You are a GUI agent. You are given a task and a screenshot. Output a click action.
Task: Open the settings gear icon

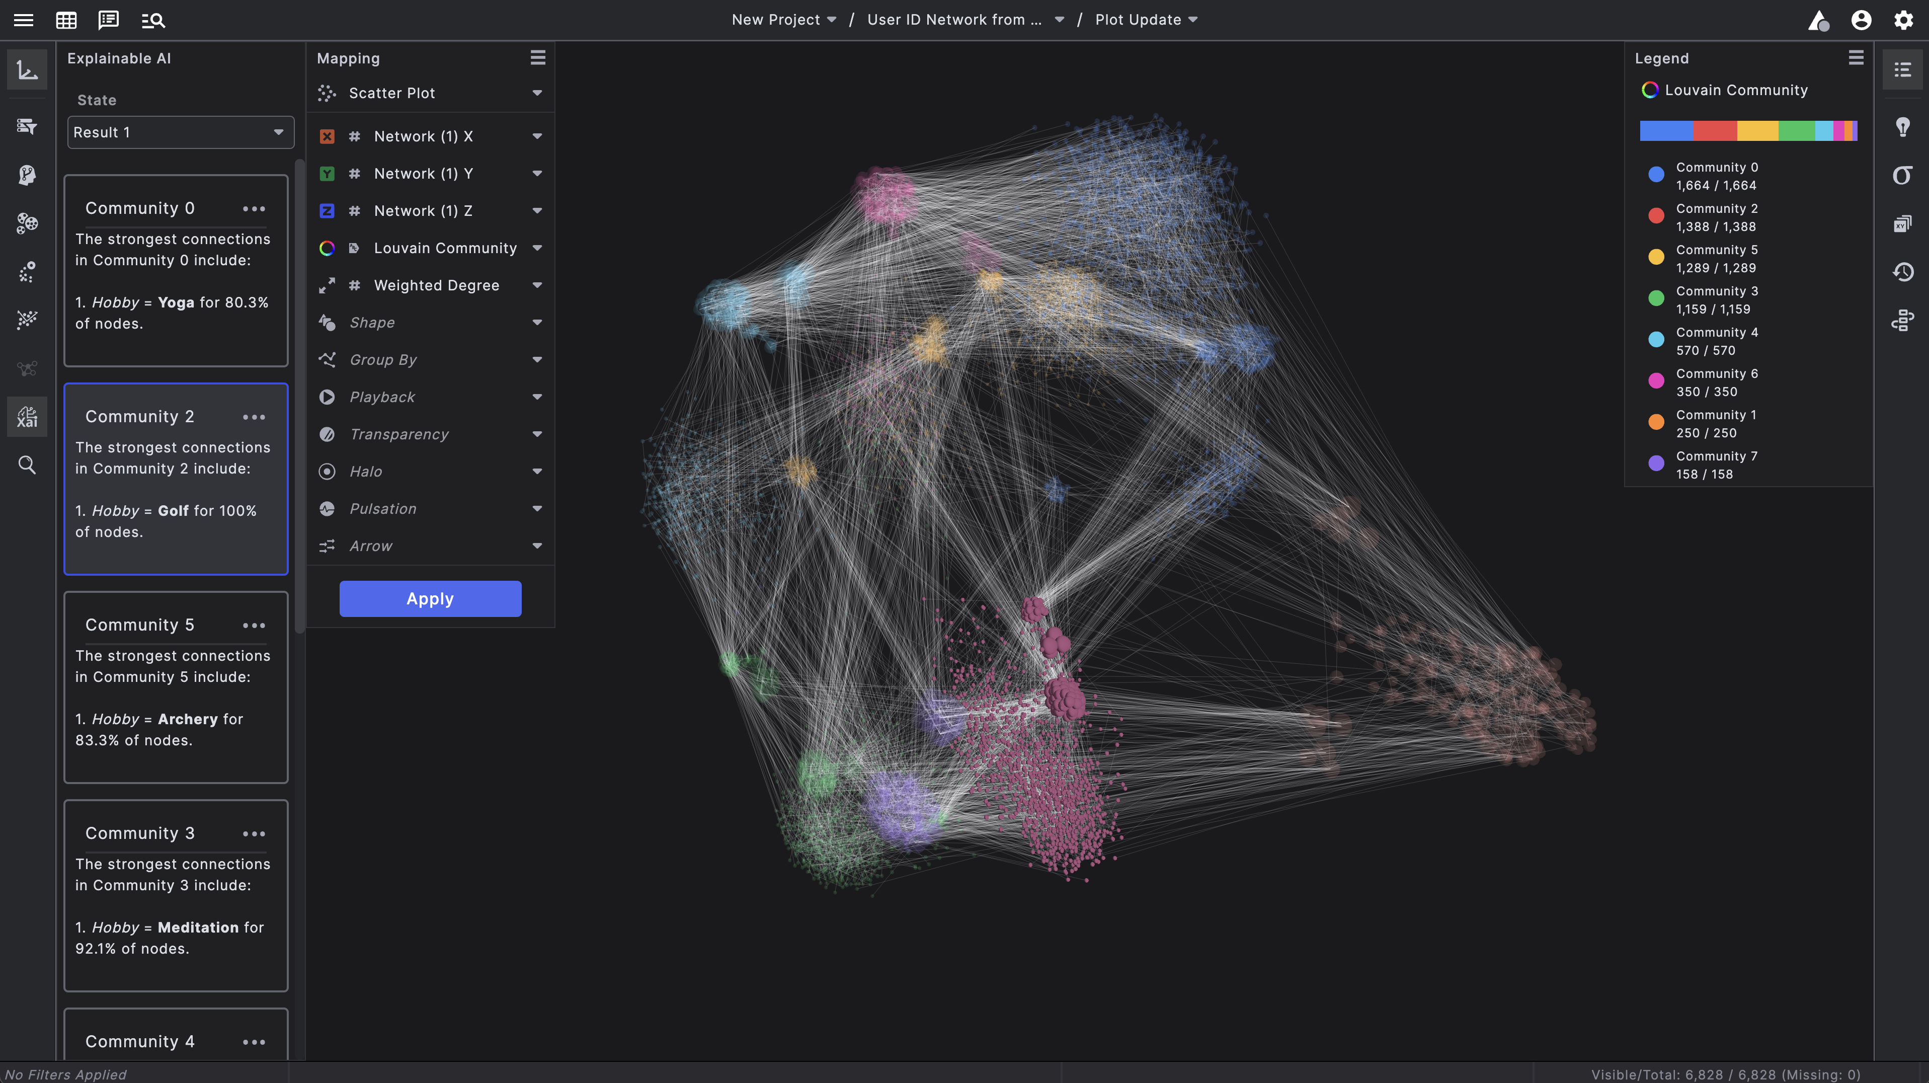1903,20
